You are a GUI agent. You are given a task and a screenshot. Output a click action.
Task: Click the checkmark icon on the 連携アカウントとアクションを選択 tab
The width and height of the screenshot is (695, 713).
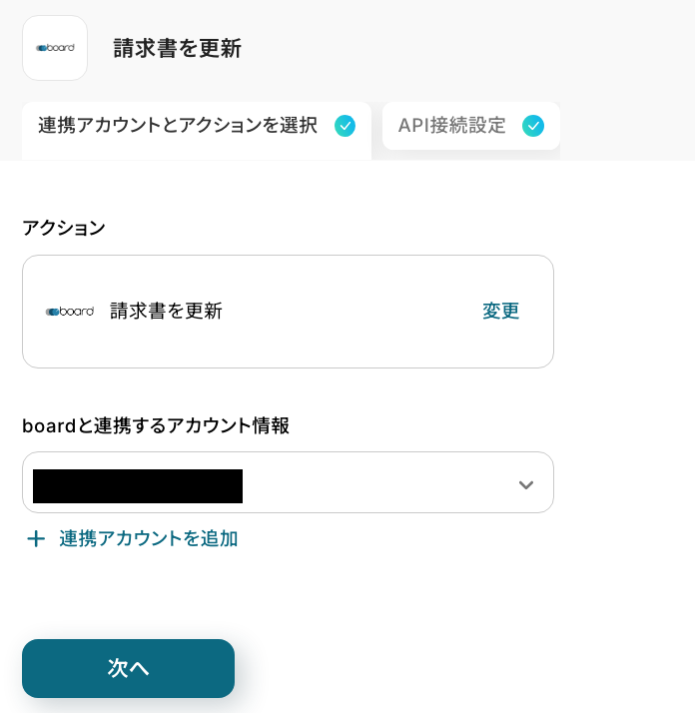345,126
